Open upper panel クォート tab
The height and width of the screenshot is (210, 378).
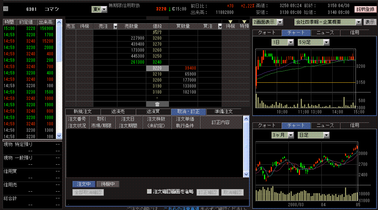point(267,33)
